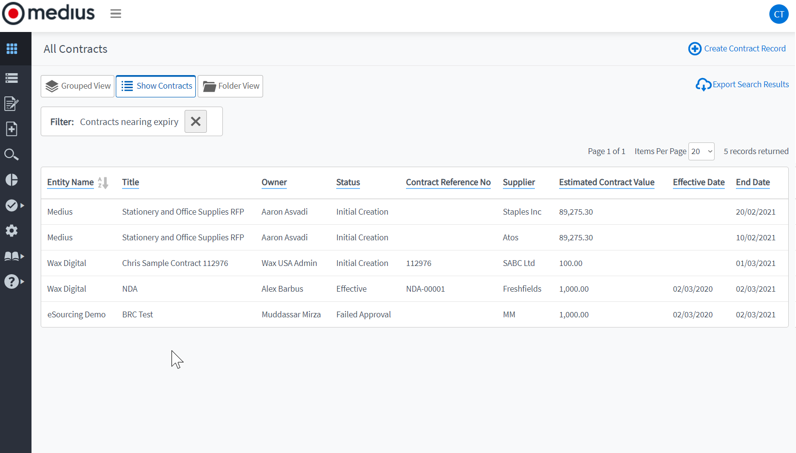This screenshot has height=453, width=796.
Task: Sort by Status column header
Action: tap(348, 182)
